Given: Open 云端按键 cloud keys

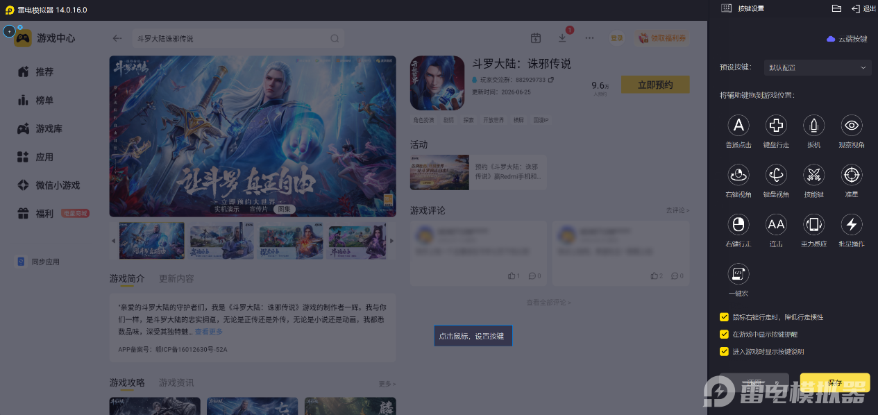Looking at the screenshot, I should pyautogui.click(x=847, y=39).
